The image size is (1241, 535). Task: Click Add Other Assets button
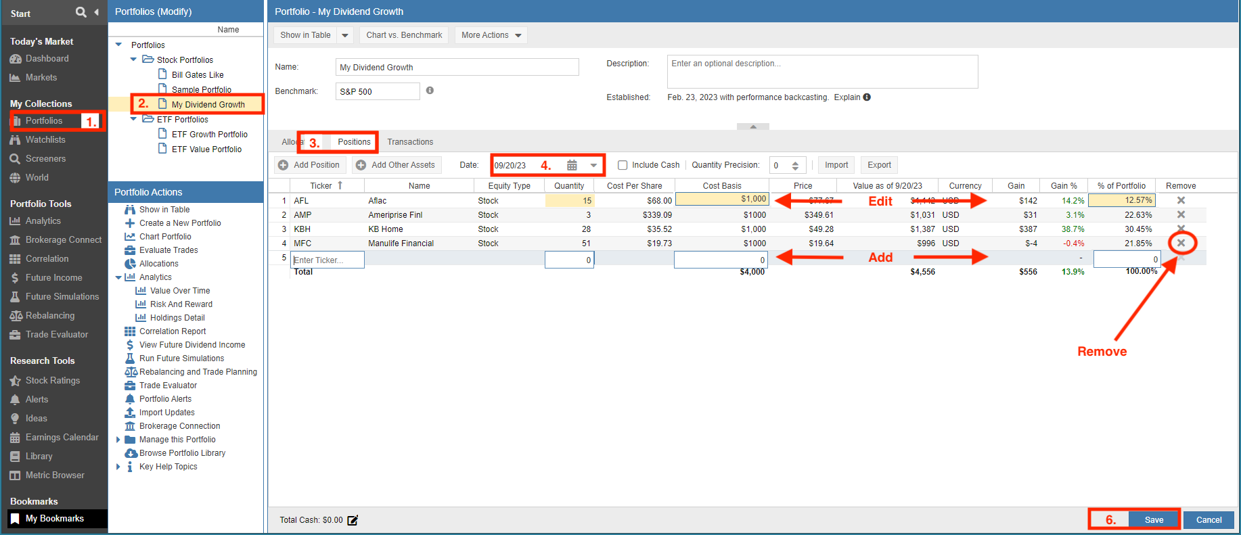pyautogui.click(x=396, y=165)
